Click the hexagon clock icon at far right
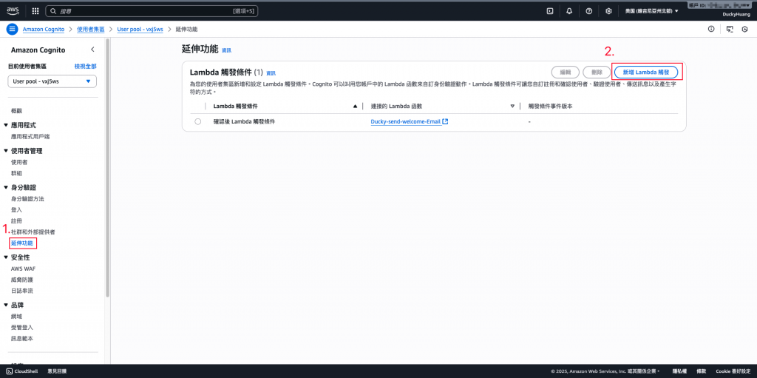This screenshot has height=378, width=757. pos(745,29)
